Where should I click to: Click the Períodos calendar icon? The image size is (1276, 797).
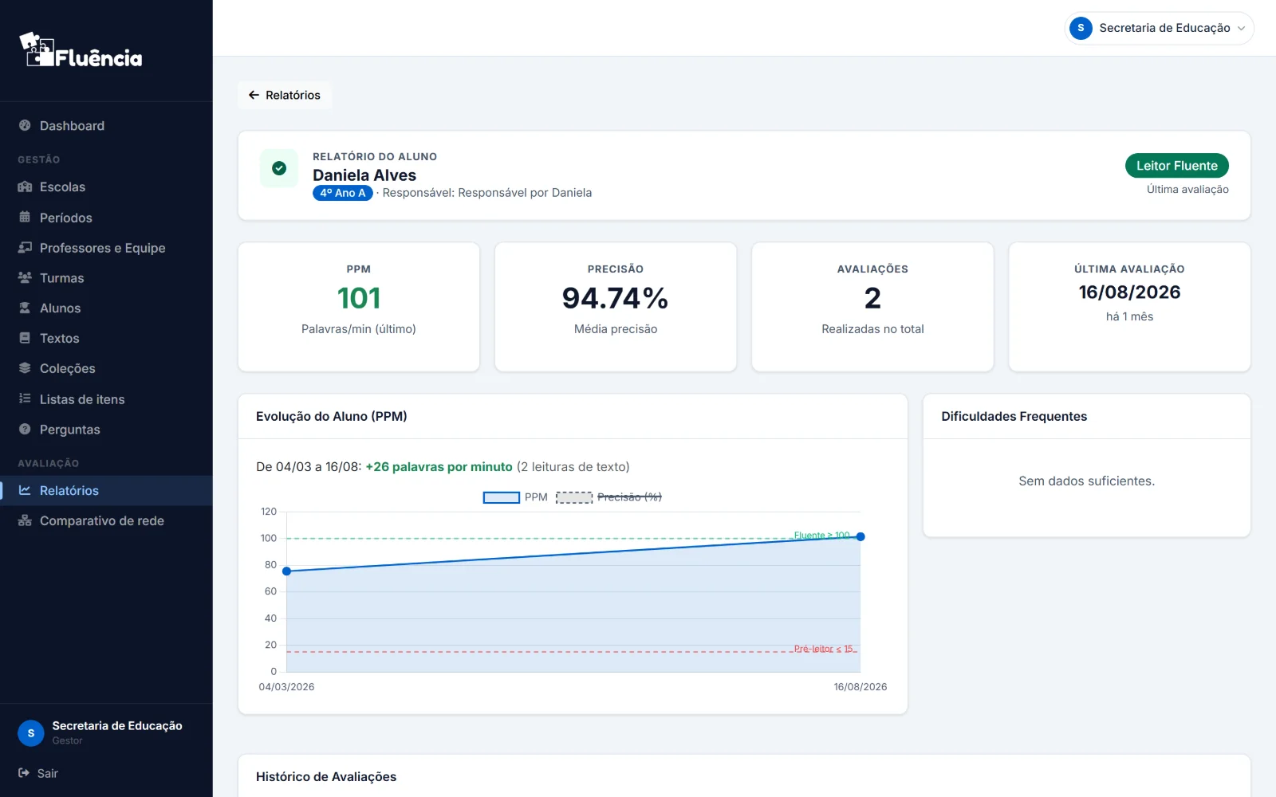(x=25, y=217)
